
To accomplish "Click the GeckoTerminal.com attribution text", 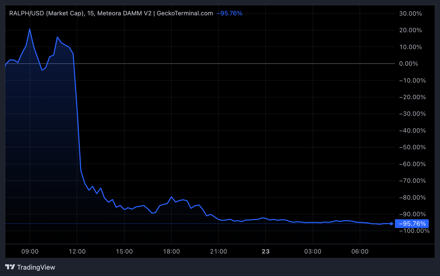I will pos(185,13).
